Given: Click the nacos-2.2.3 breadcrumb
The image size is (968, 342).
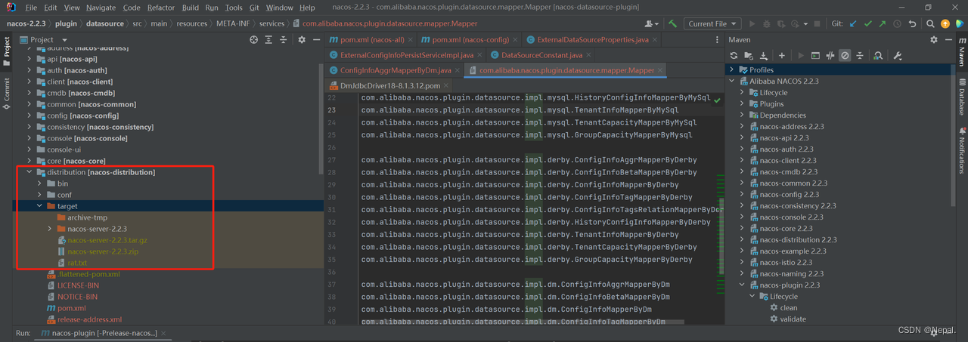Looking at the screenshot, I should pos(25,23).
